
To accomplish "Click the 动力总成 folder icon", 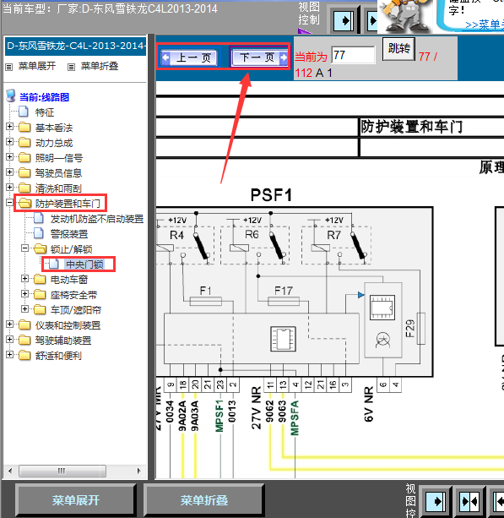I will (x=24, y=142).
